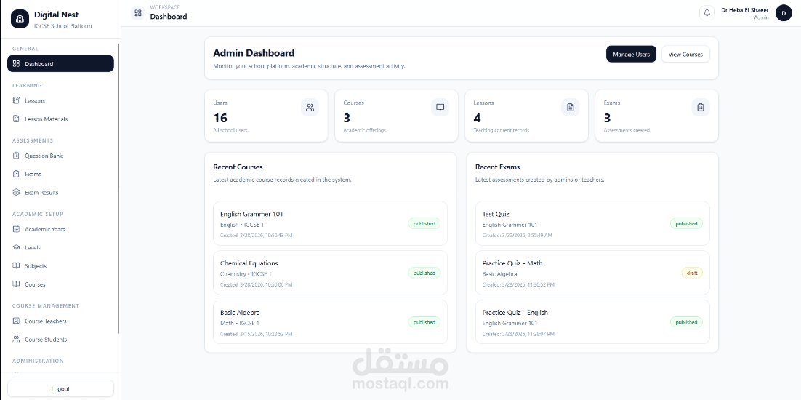Click the Lessons pencil icon in the sidebar

(16, 100)
